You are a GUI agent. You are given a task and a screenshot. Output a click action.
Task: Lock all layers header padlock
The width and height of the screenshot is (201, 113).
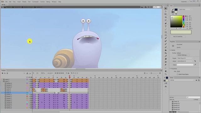click(31, 78)
